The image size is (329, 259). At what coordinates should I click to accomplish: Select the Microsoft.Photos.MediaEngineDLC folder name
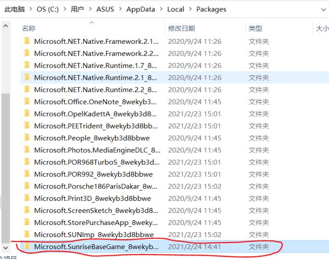(97, 150)
